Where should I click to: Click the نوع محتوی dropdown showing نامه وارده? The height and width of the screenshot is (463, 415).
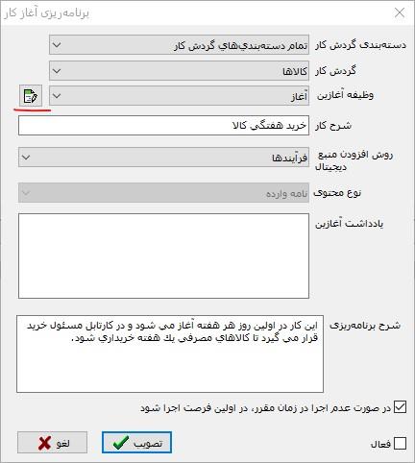(163, 192)
